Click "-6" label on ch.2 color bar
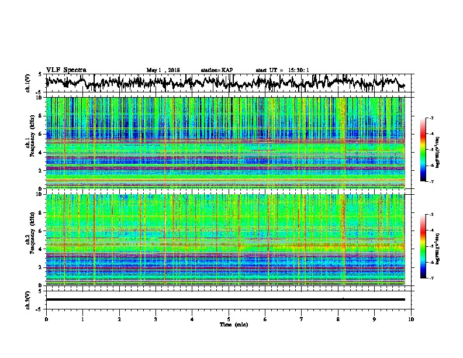The height and width of the screenshot is (358, 463). (431, 262)
